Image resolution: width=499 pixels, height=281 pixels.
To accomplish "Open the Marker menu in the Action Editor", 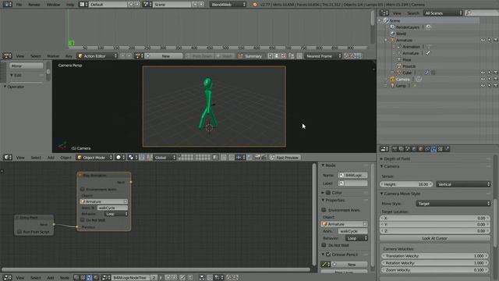I will (x=53, y=56).
